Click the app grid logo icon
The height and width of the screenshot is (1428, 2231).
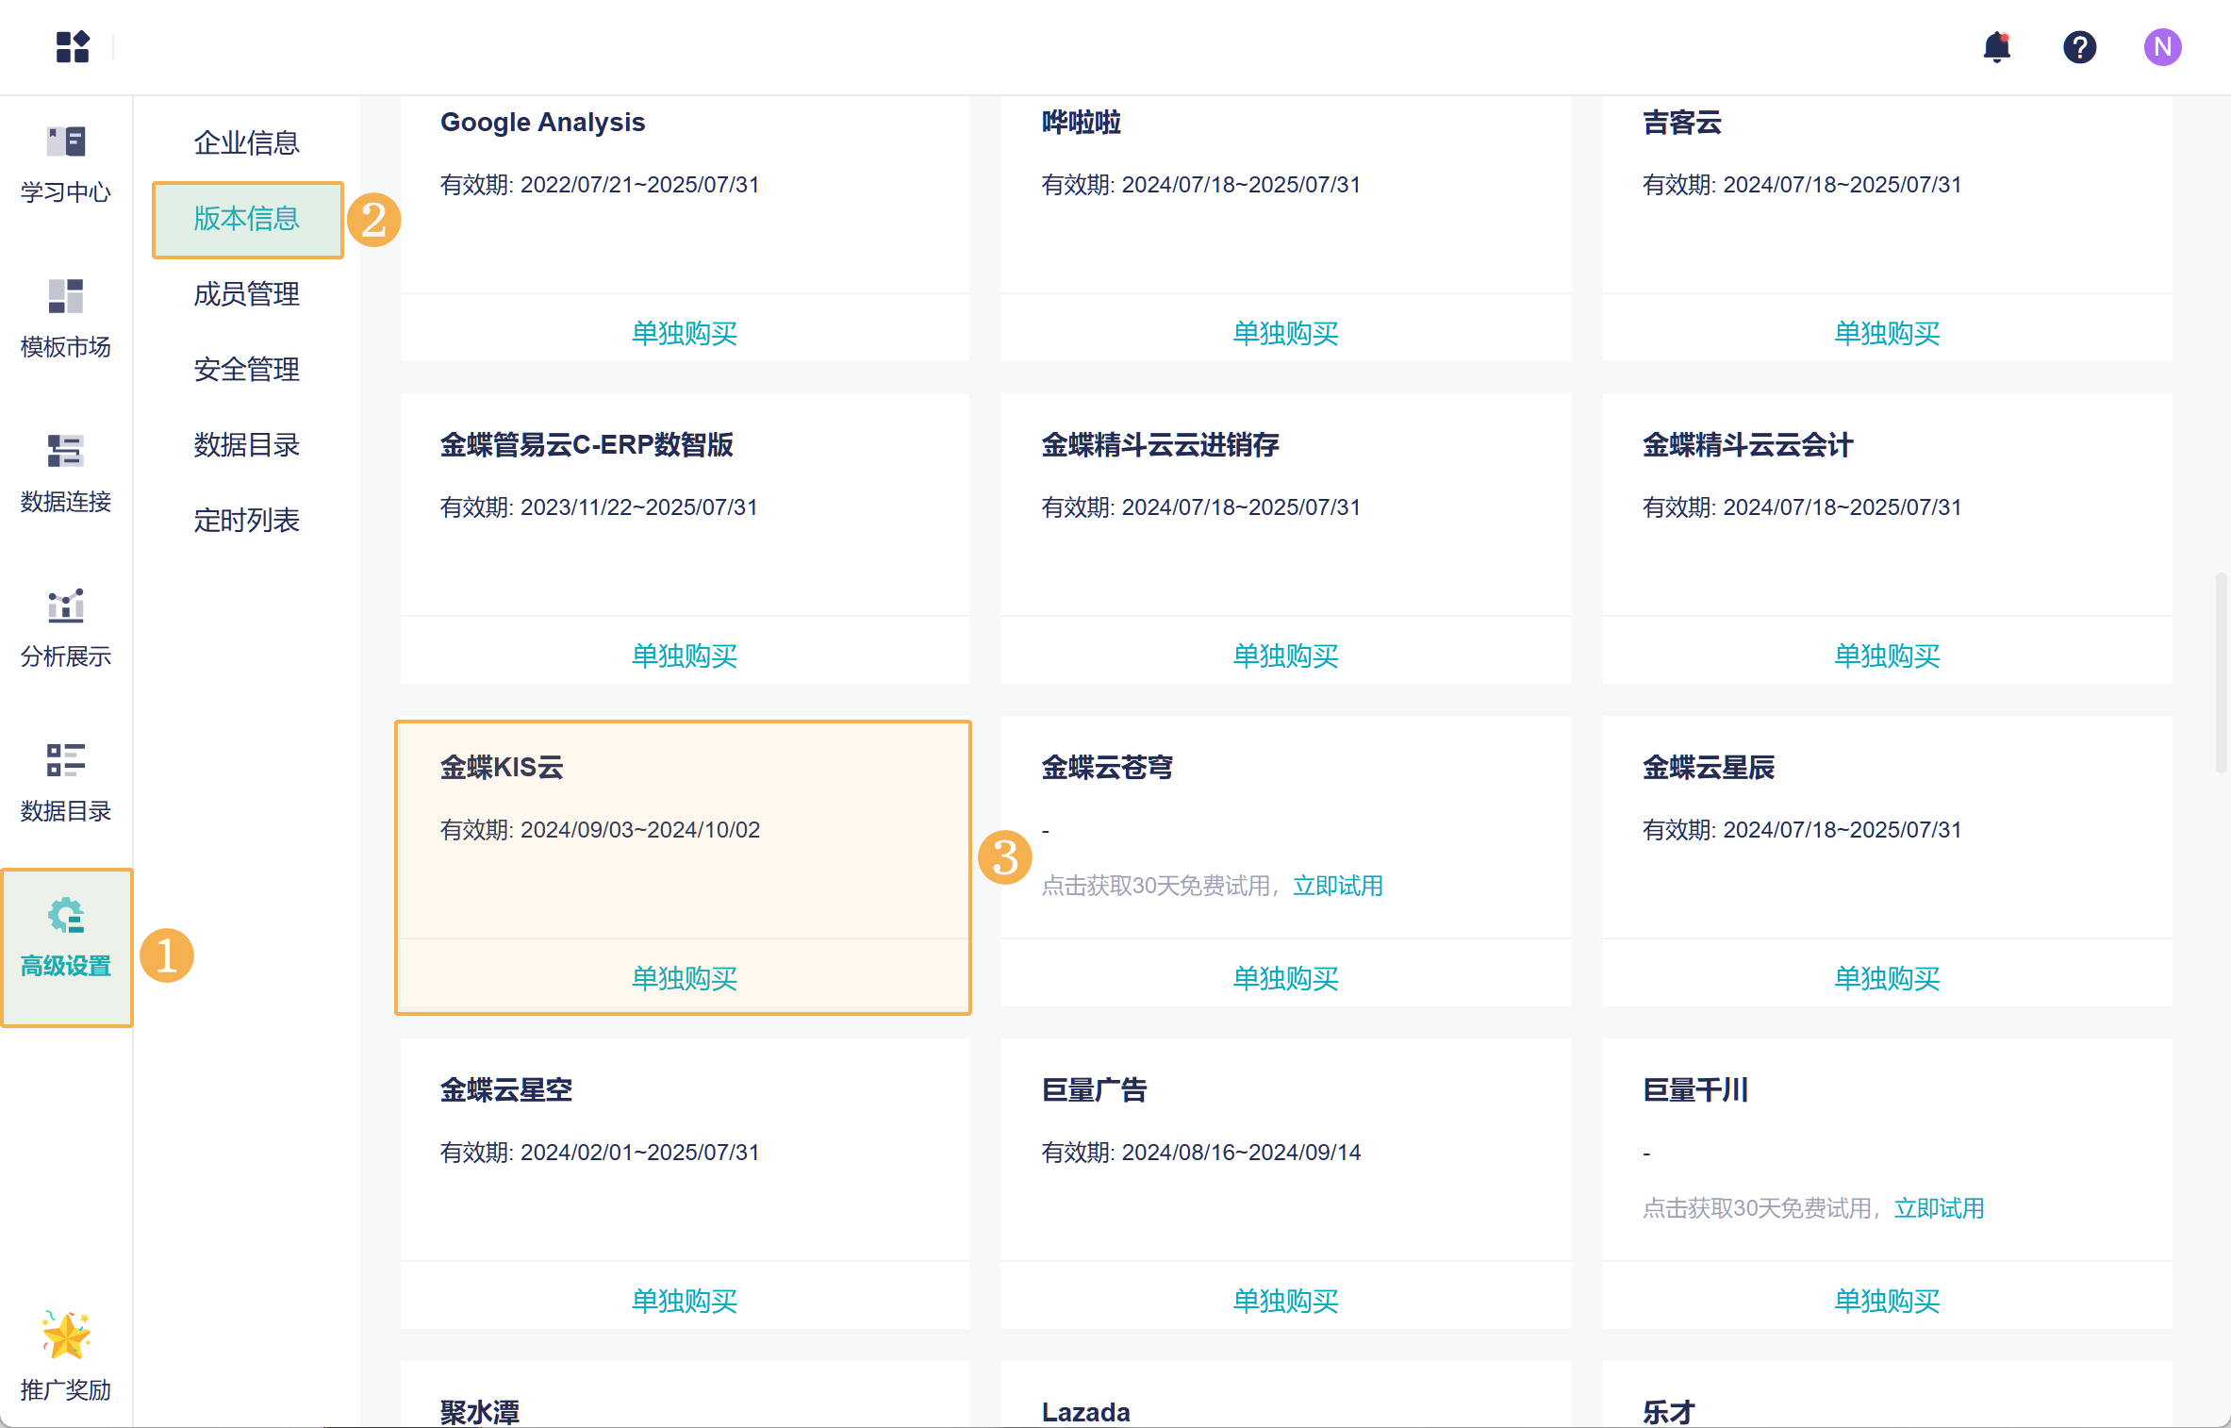coord(73,46)
